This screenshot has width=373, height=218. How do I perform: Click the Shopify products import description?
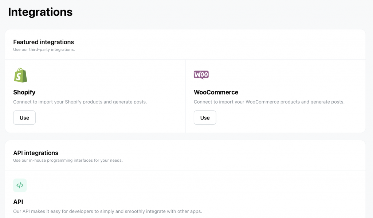tap(80, 102)
